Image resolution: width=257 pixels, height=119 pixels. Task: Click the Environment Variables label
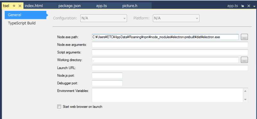pyautogui.click(x=73, y=91)
